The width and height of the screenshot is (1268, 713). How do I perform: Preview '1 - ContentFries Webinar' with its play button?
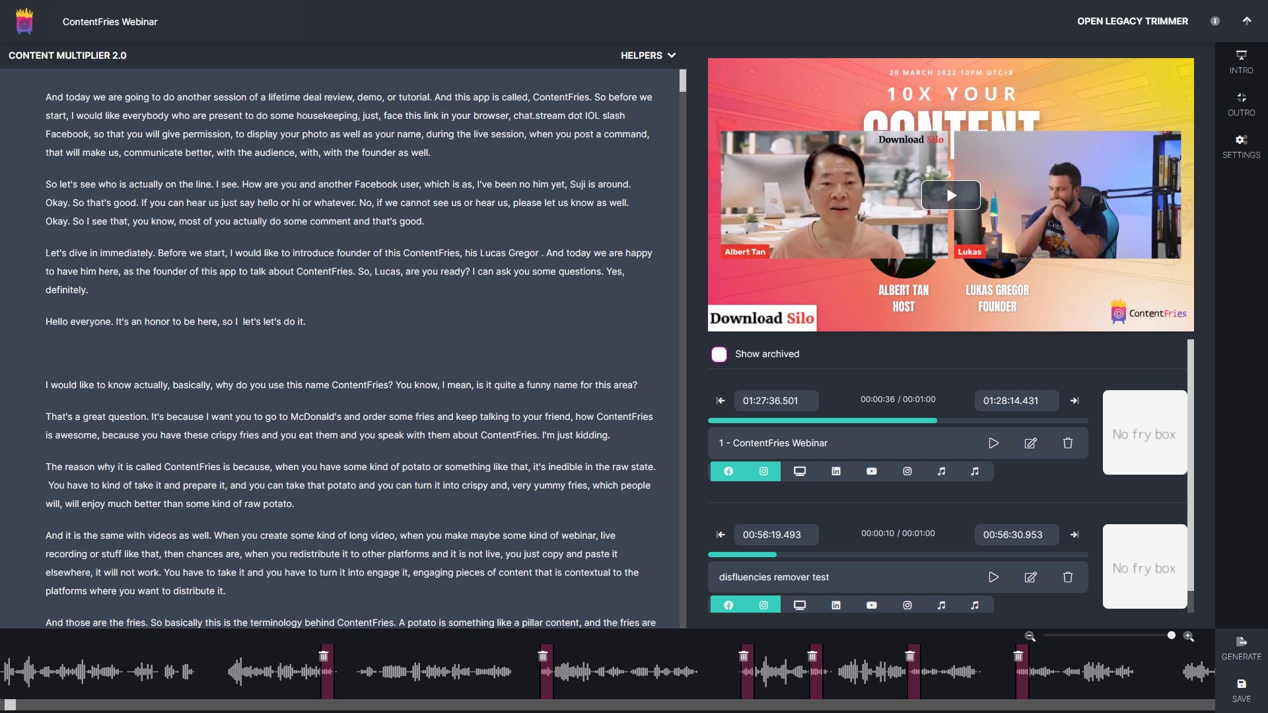click(993, 443)
